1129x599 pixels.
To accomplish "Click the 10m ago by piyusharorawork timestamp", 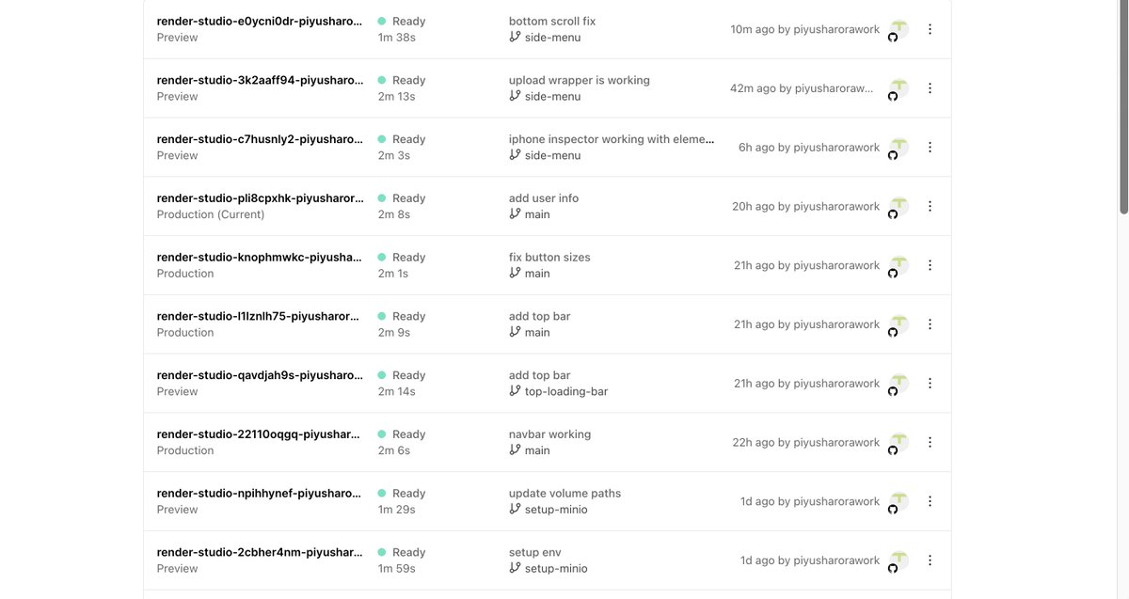I will pyautogui.click(x=805, y=29).
